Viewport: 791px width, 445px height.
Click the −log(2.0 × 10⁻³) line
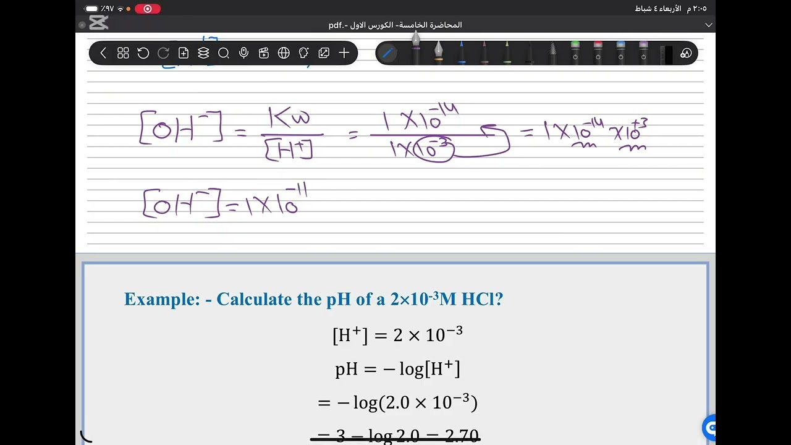[397, 403]
